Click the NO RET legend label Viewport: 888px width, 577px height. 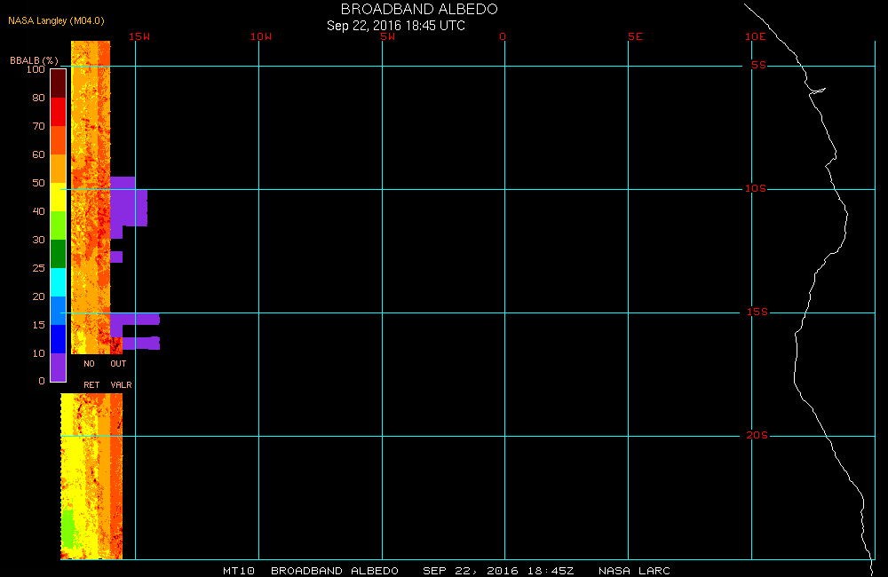coord(91,375)
